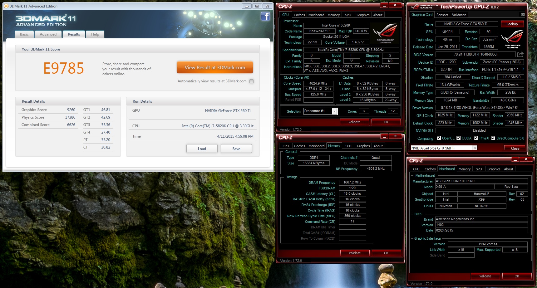This screenshot has height=288, width=537.
Task: Click the BIOS export arrow icon in GPU-Z
Action: pyautogui.click(x=520, y=54)
